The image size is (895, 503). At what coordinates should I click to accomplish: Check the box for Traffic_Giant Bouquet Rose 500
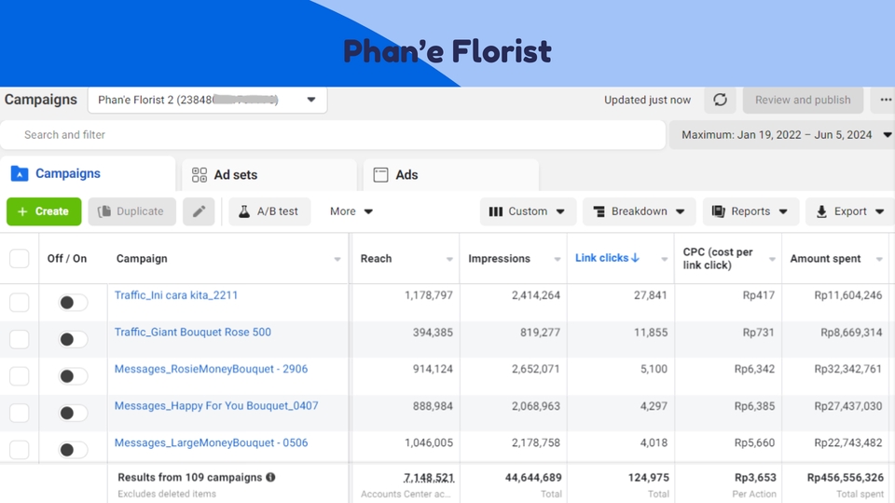[20, 339]
